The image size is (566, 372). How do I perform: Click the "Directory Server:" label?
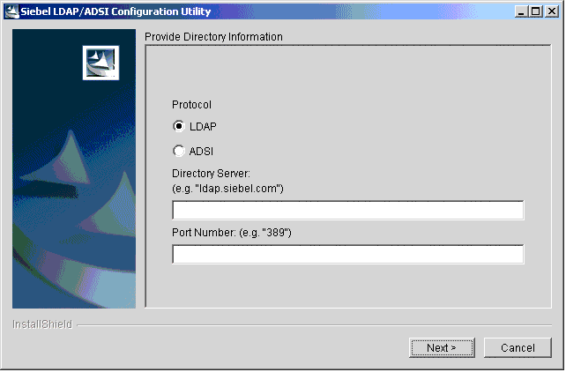212,174
